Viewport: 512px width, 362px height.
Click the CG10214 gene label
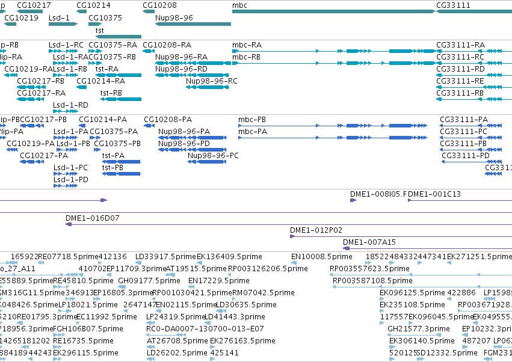pyautogui.click(x=93, y=5)
